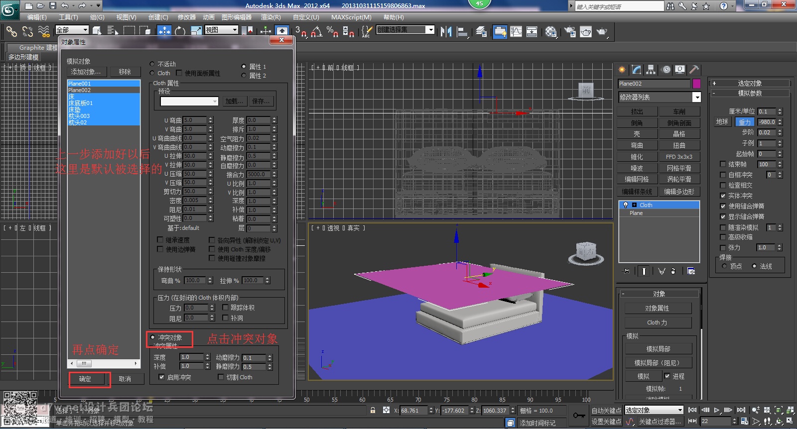Collapse the 模拟参数 rollout
Viewport: 797px width, 429px height.
pos(749,93)
